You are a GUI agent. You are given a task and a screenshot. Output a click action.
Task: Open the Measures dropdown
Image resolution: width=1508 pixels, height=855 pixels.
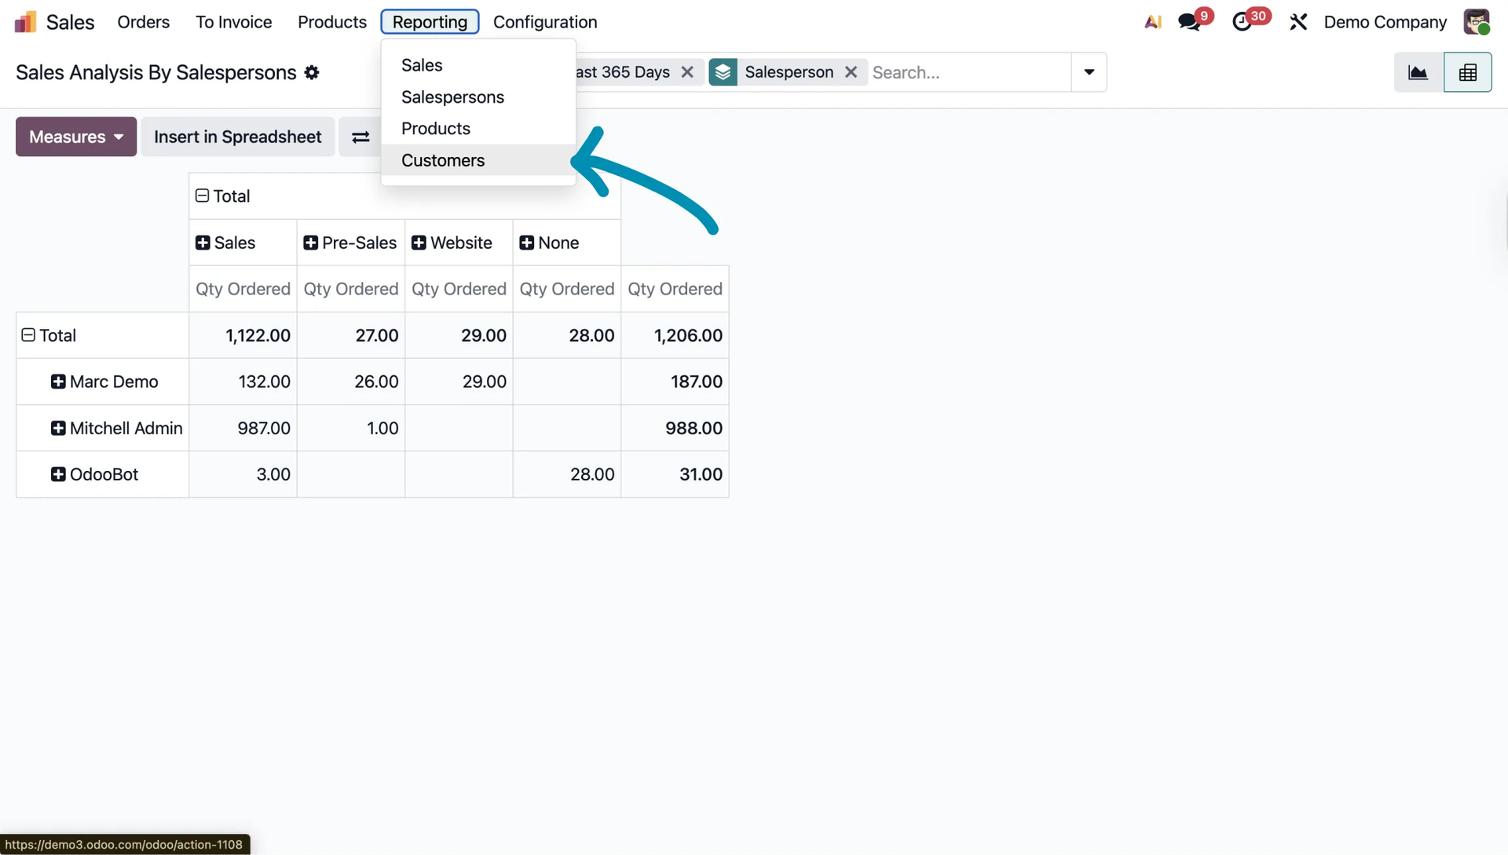coord(76,137)
